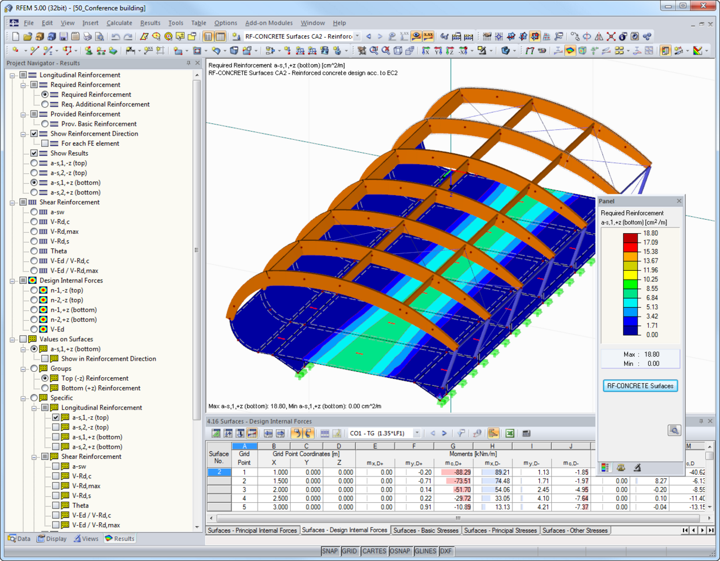Click the New project icon
Image resolution: width=720 pixels, height=561 pixels.
16,36
